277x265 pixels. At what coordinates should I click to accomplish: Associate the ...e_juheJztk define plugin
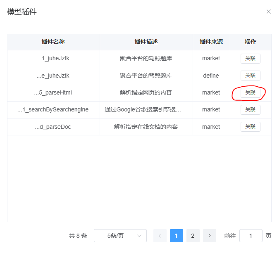(x=250, y=76)
